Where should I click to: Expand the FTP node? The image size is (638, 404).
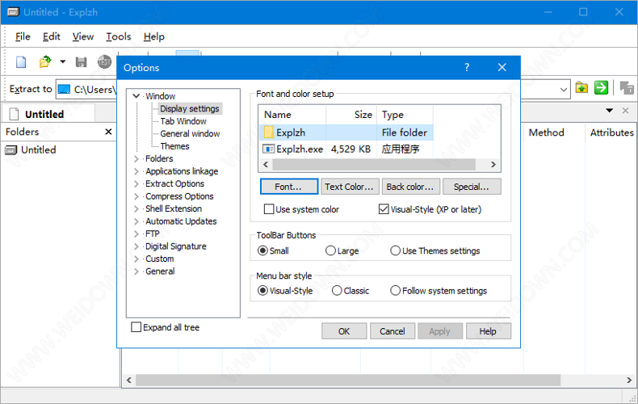tap(136, 234)
